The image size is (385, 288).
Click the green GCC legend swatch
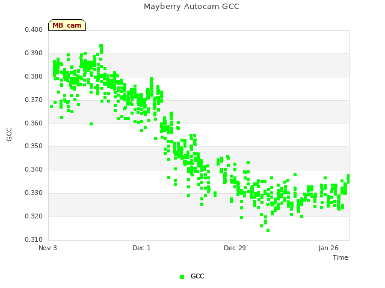point(182,277)
